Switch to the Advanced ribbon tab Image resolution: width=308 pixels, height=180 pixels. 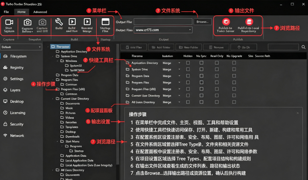[x=40, y=12]
